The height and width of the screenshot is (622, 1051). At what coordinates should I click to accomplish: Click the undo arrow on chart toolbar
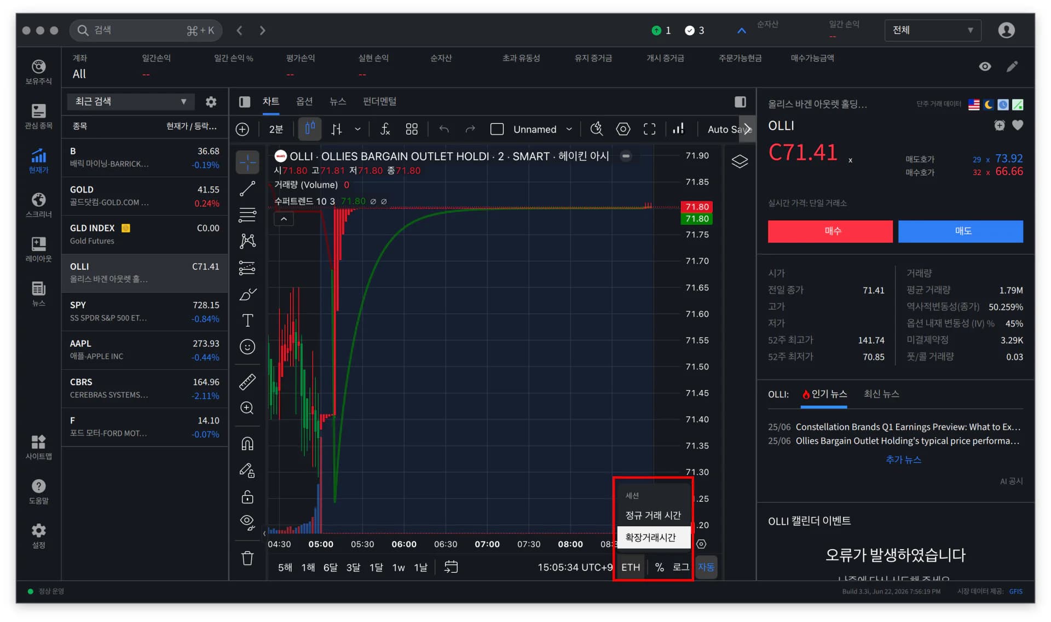444,129
